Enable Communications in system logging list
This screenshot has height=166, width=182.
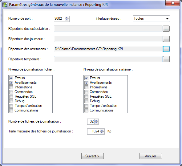point(86,110)
